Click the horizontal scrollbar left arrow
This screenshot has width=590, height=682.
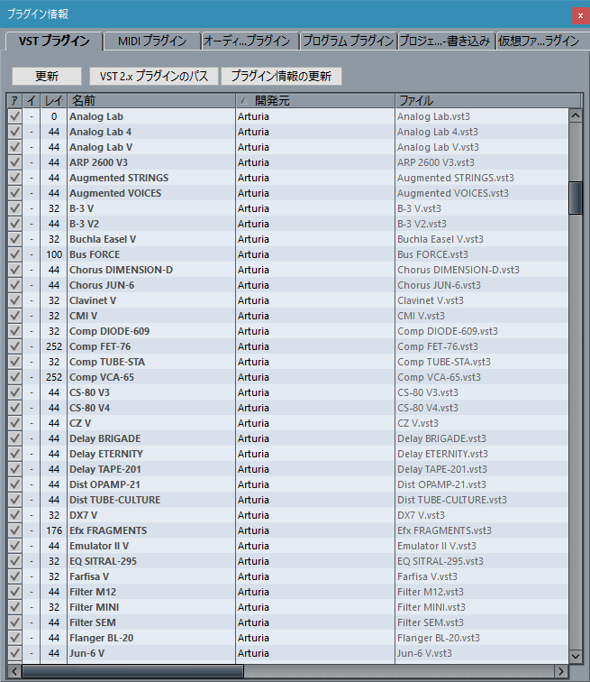pyautogui.click(x=14, y=670)
